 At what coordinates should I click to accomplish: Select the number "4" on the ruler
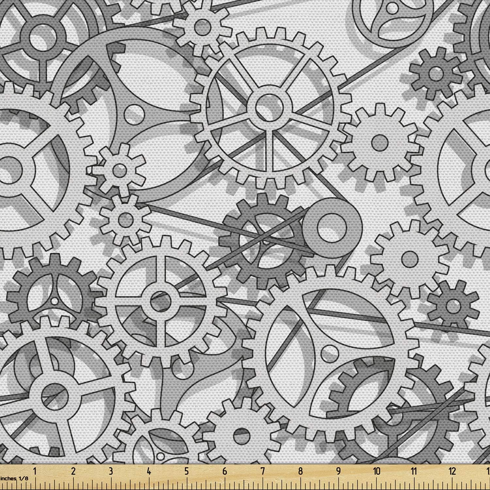tap(149, 471)
